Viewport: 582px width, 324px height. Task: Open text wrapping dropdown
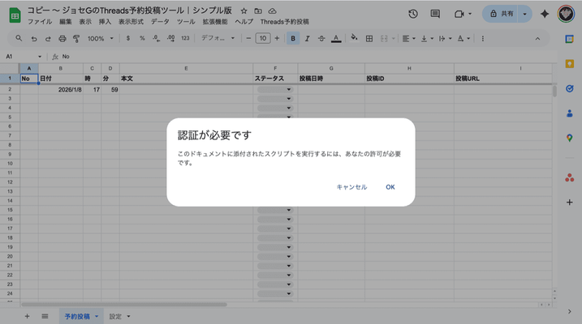click(x=445, y=39)
